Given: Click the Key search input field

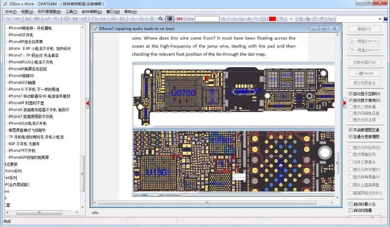Looking at the screenshot, I should (207, 19).
